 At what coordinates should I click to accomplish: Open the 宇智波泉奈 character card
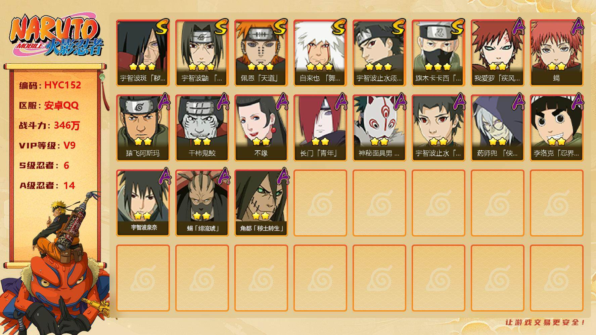pos(143,203)
